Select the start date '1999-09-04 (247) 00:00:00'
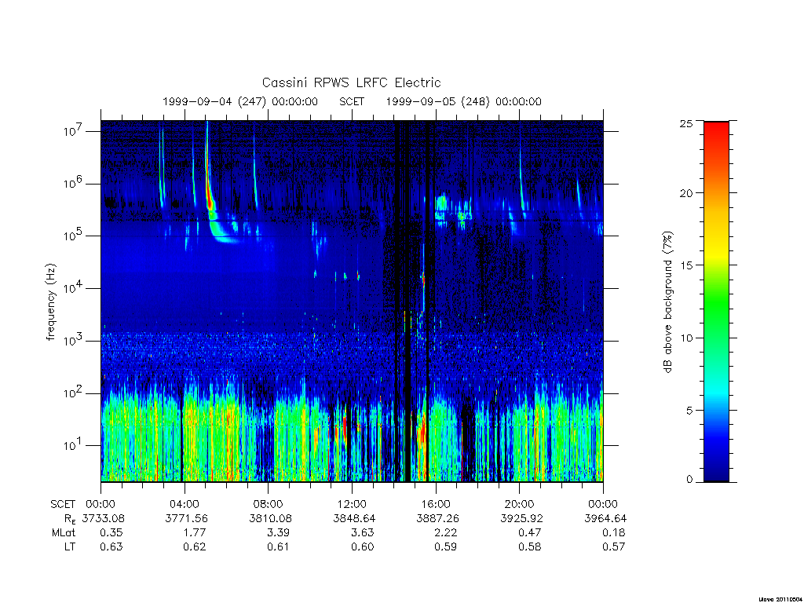Image resolution: width=804 pixels, height=603 pixels. (x=240, y=101)
